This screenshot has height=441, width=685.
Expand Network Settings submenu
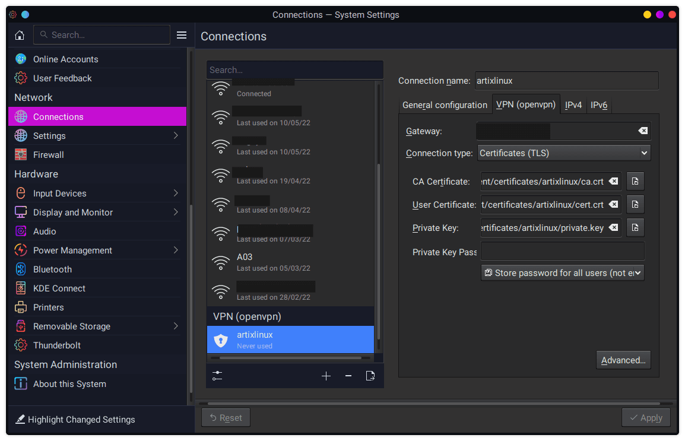[176, 135]
